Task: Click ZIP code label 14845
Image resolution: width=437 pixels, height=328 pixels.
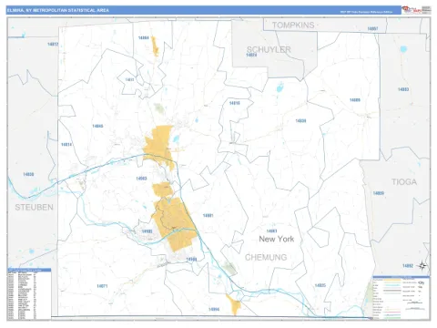Action: click(97, 126)
